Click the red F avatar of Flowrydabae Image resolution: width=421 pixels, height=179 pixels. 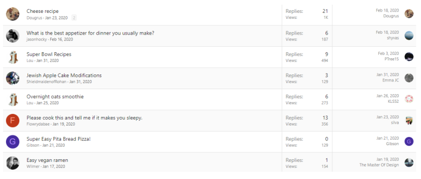point(12,121)
